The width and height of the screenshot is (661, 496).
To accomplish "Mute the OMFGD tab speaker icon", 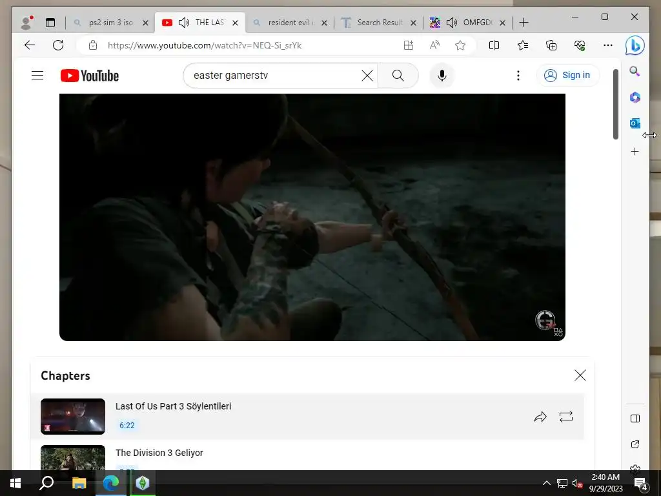I will pyautogui.click(x=451, y=23).
